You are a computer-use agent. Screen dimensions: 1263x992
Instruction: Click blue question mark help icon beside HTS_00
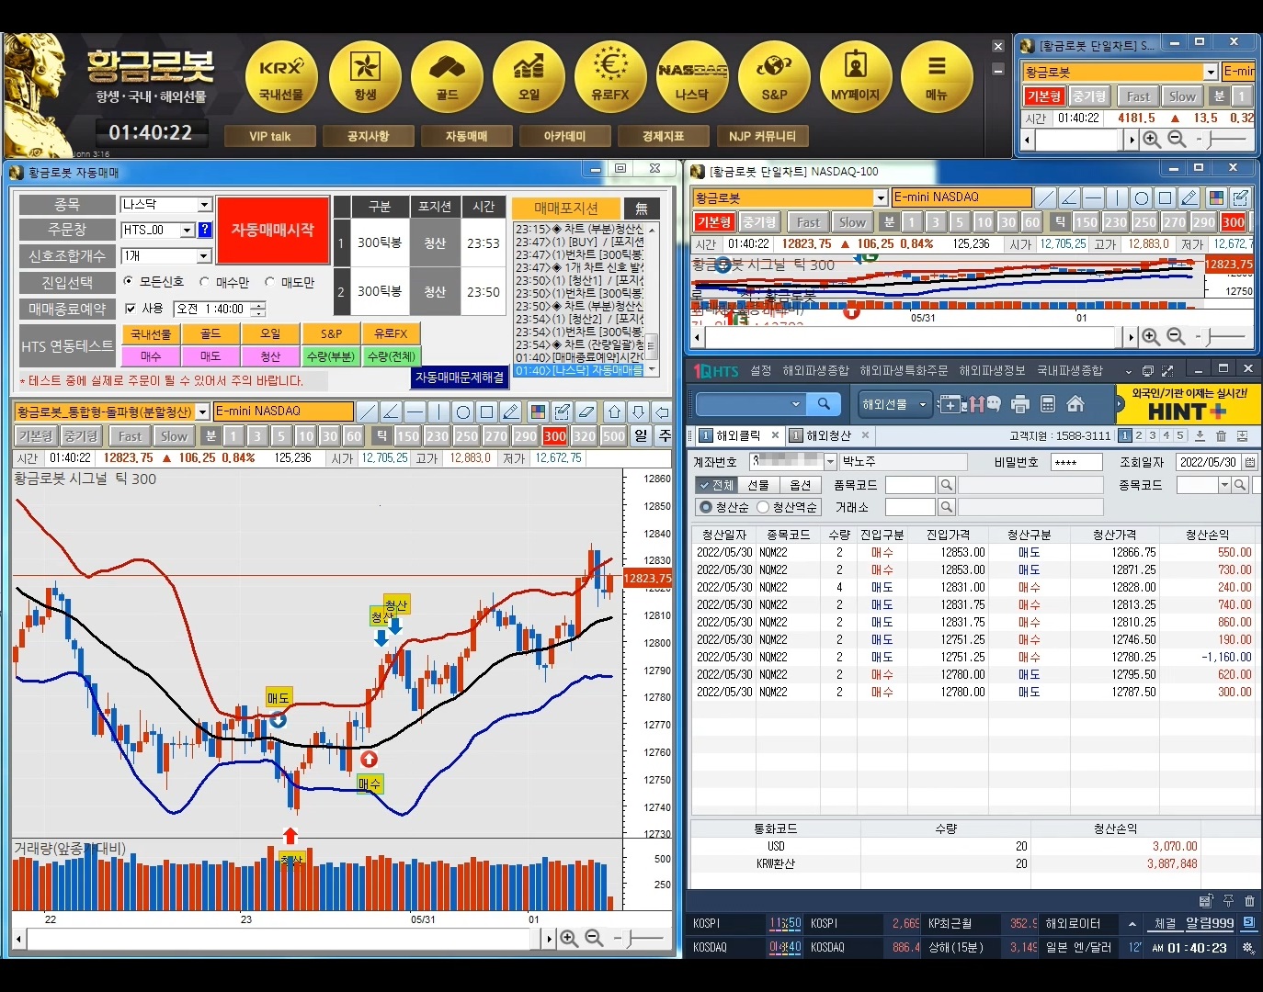pyautogui.click(x=205, y=230)
